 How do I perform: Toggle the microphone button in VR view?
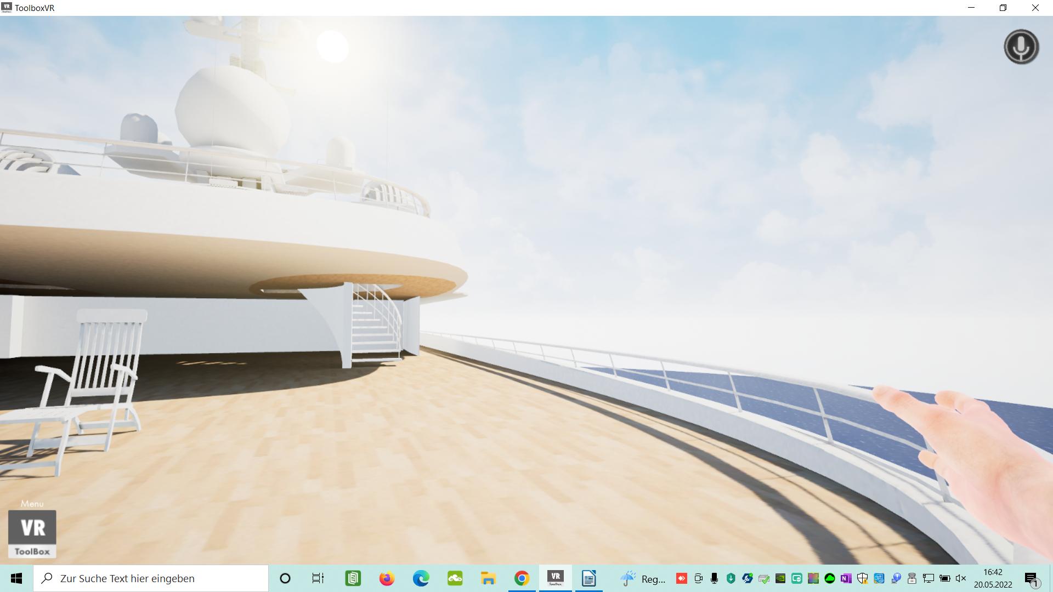1021,47
